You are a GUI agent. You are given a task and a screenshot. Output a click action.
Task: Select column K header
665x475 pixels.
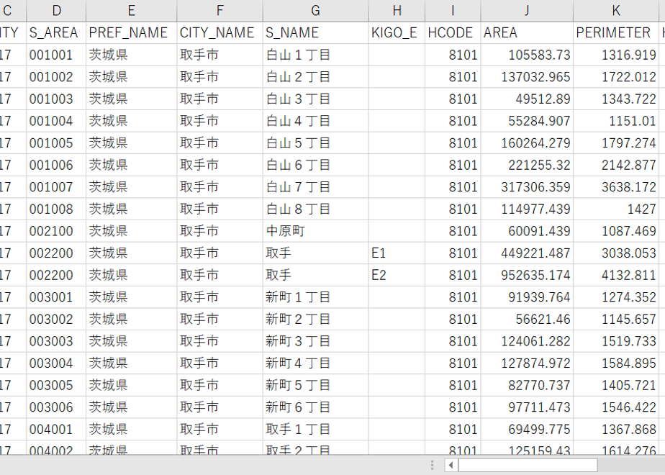[616, 11]
